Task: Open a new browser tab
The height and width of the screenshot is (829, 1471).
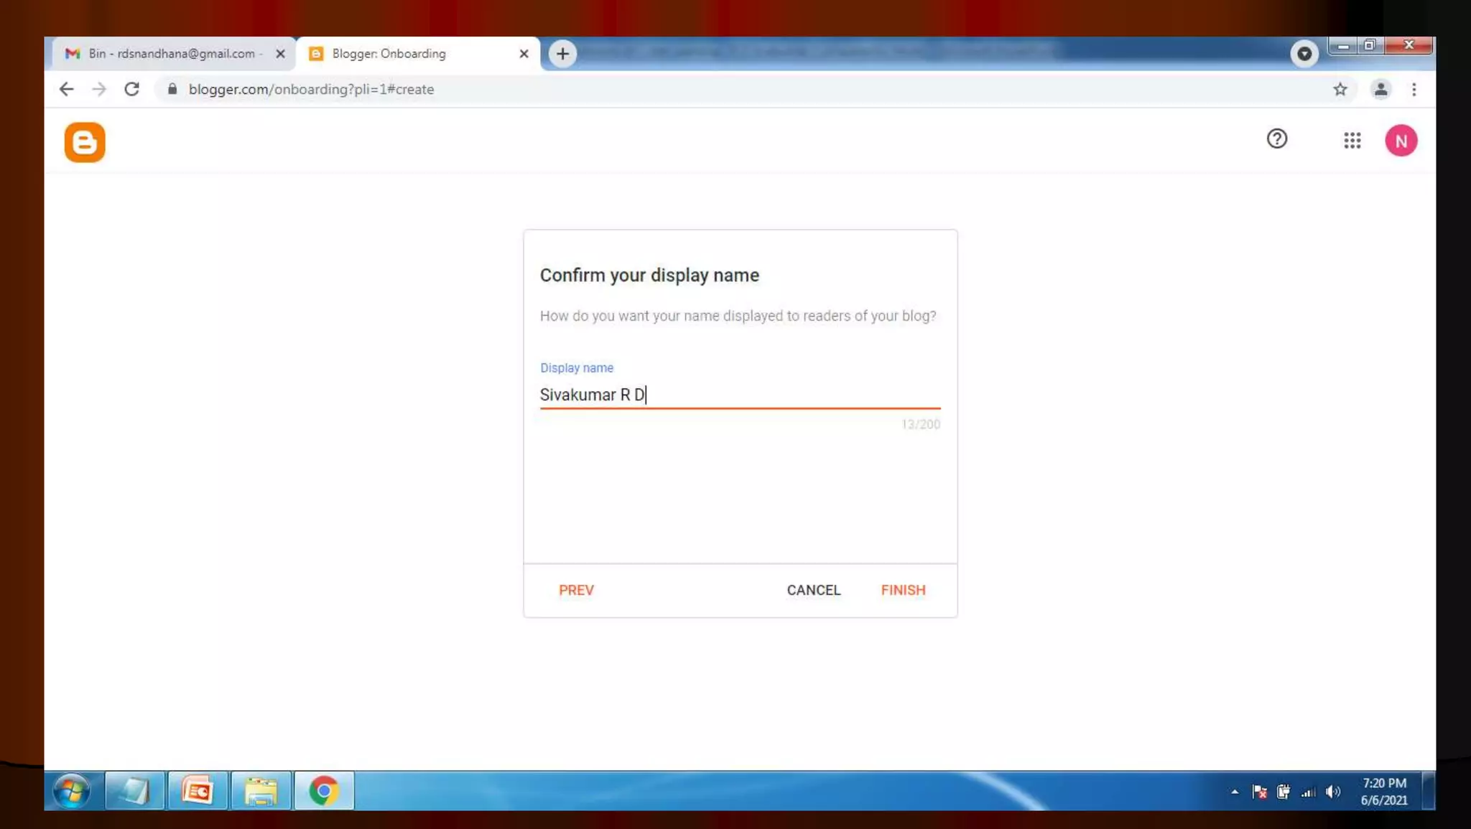Action: tap(562, 54)
